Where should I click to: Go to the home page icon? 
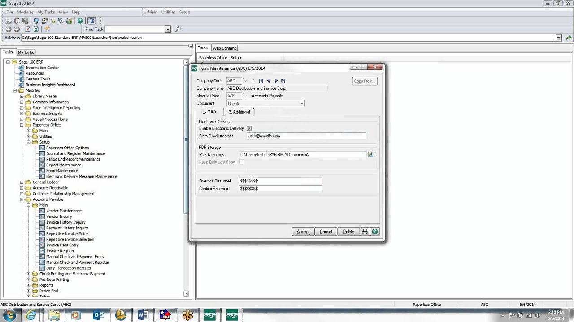47,29
